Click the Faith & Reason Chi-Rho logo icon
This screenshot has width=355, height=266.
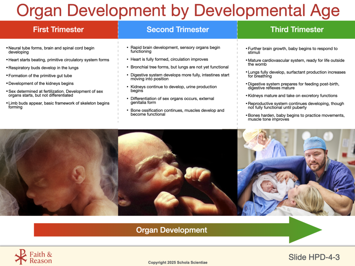pos(20,257)
